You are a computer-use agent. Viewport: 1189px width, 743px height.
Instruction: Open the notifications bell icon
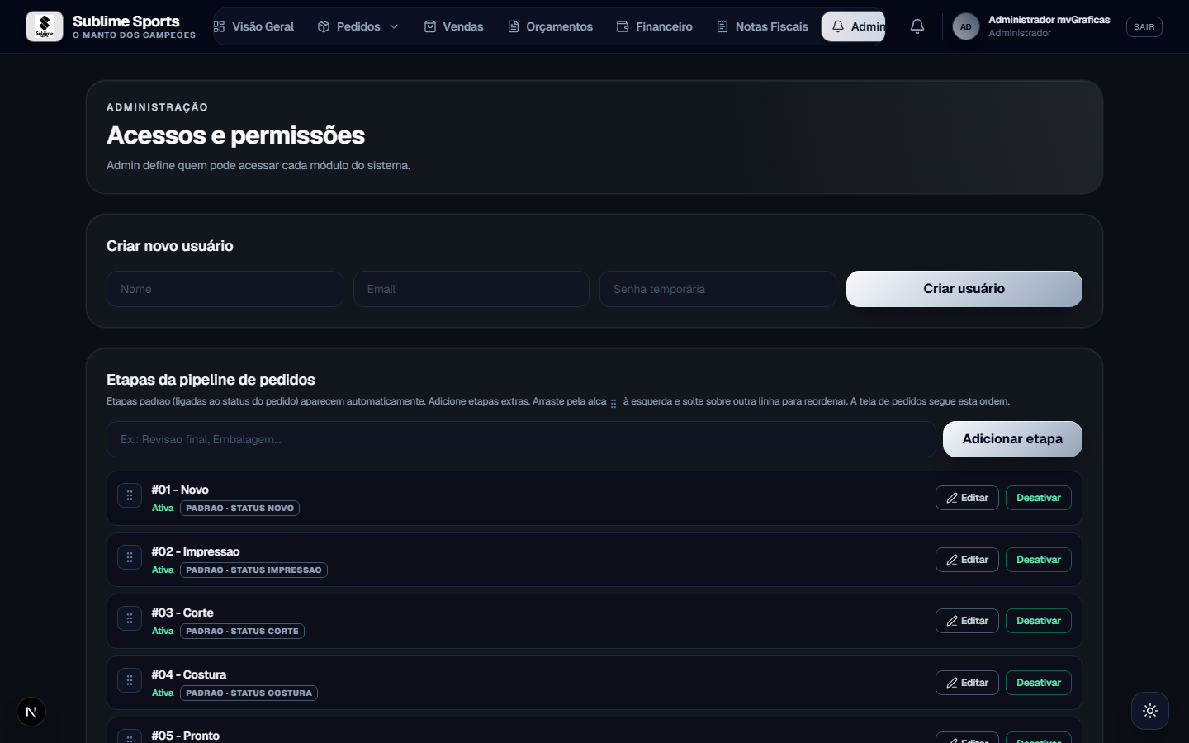[x=917, y=26]
